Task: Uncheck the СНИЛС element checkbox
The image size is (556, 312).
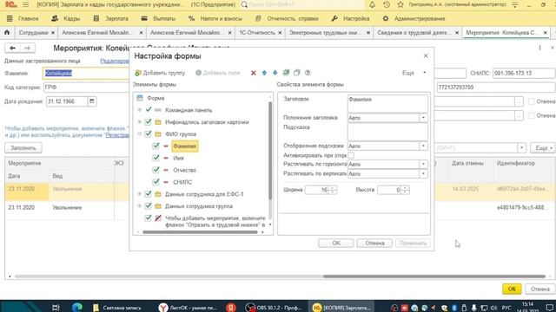Action: point(156,182)
